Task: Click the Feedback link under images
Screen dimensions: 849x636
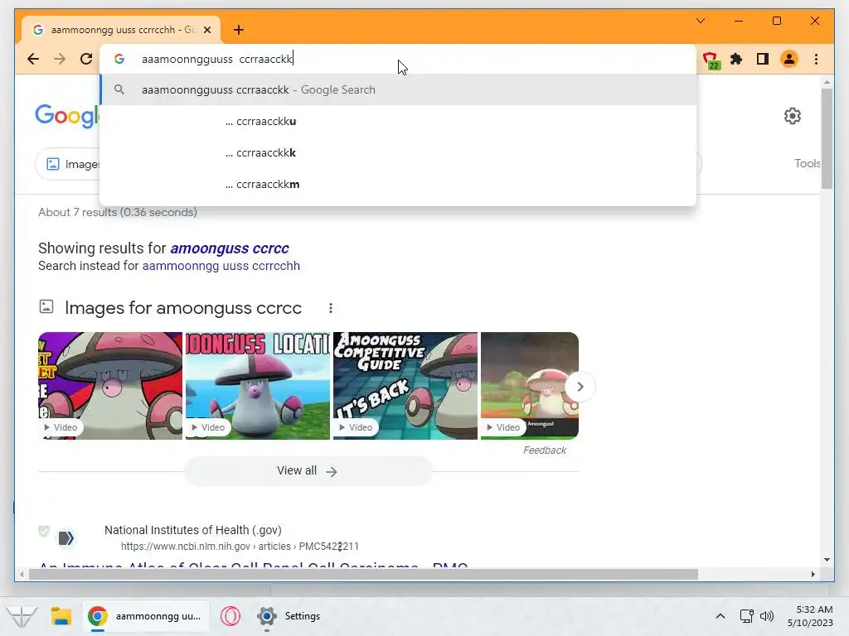Action: point(544,450)
